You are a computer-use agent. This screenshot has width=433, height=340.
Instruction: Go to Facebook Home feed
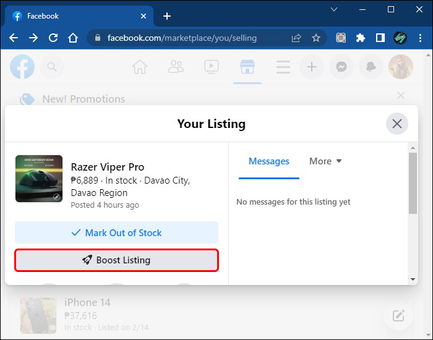140,67
